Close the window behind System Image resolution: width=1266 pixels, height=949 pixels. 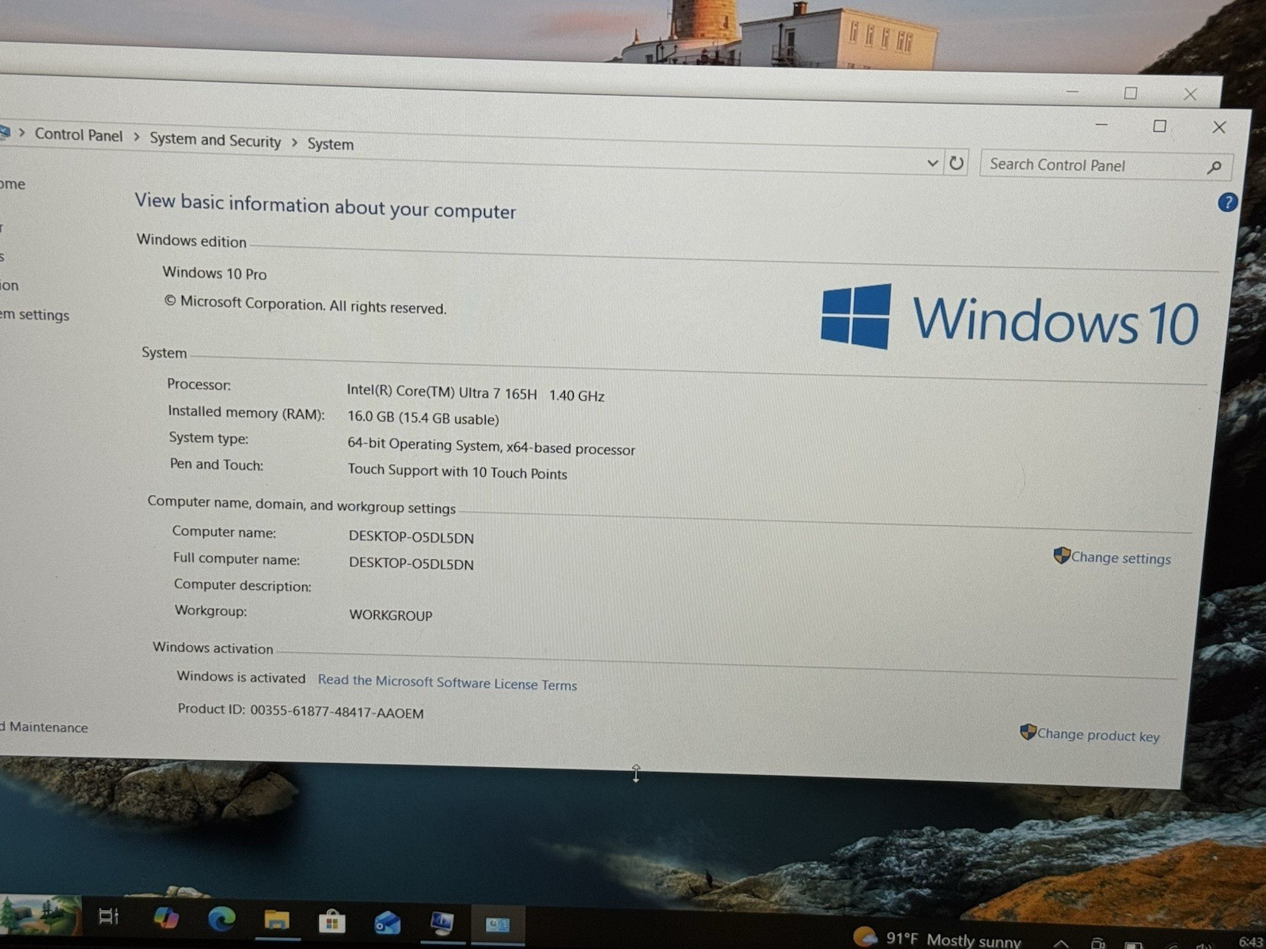pyautogui.click(x=1190, y=94)
